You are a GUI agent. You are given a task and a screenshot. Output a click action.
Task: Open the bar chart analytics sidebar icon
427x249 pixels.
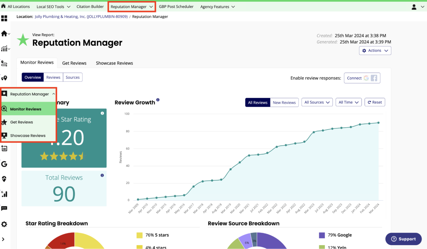4,49
